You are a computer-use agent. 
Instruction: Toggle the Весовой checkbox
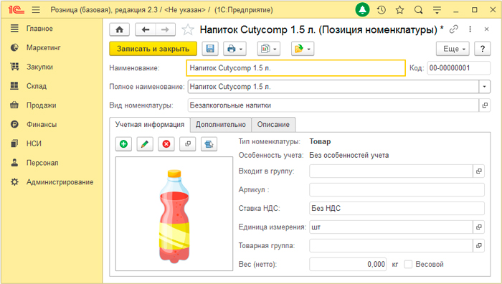408,265
